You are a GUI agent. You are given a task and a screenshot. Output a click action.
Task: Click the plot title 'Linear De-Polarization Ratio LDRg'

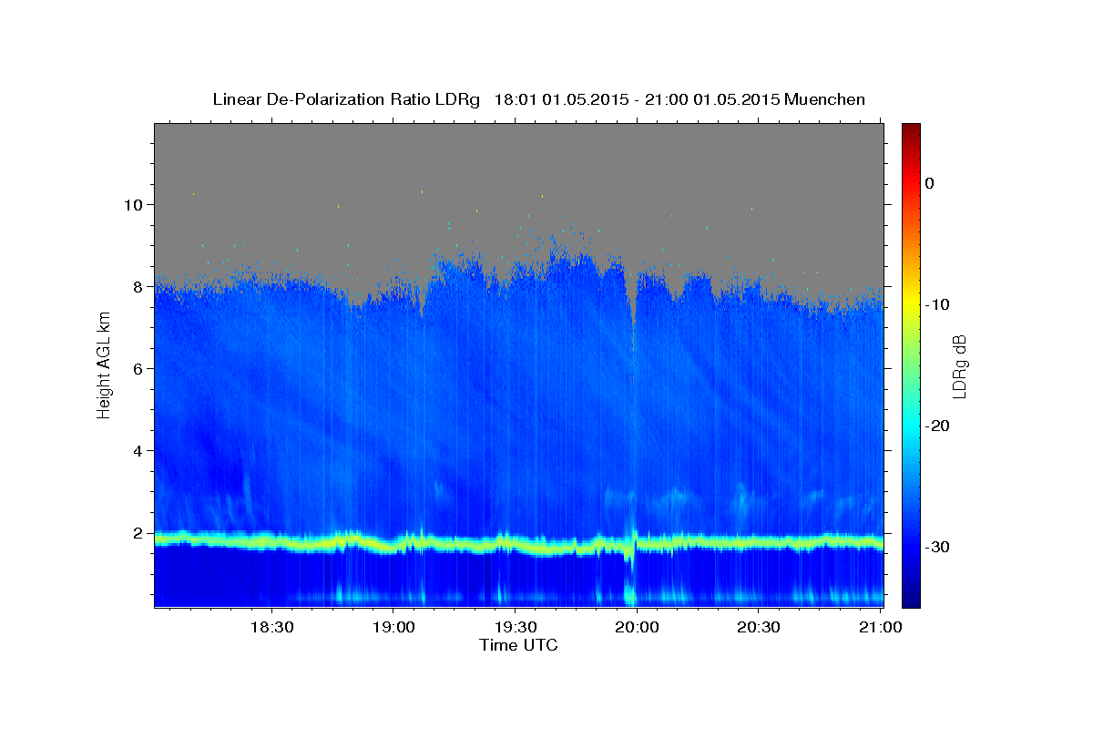point(345,99)
